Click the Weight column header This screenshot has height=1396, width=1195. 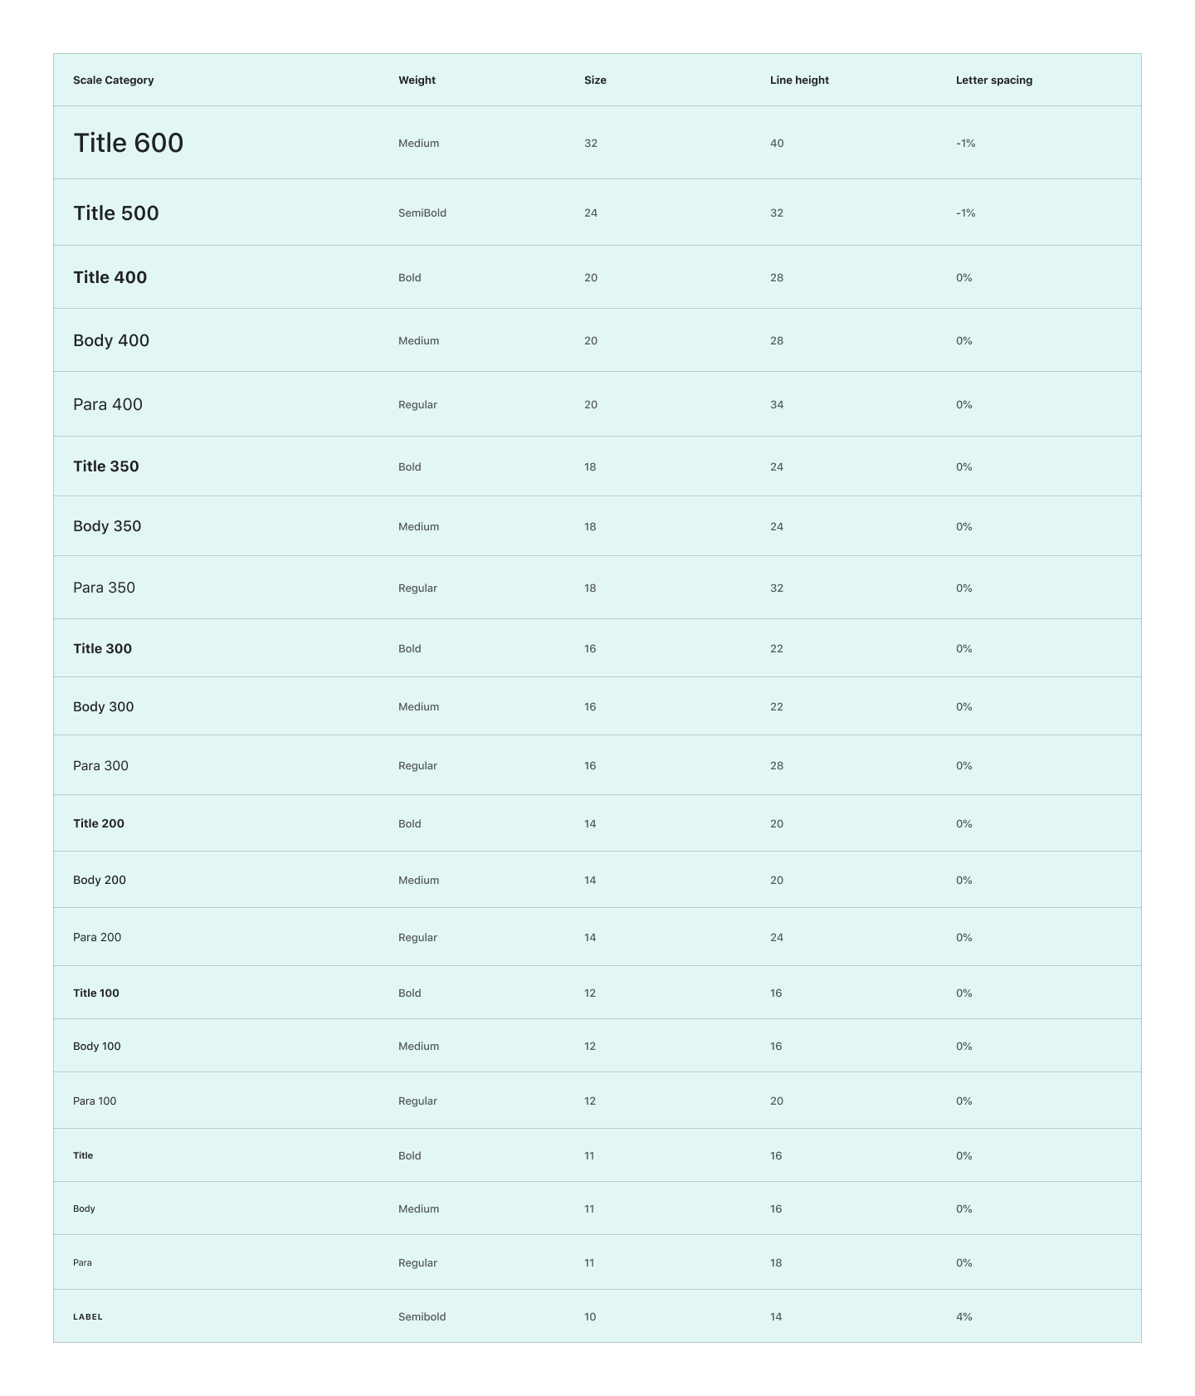click(x=417, y=81)
